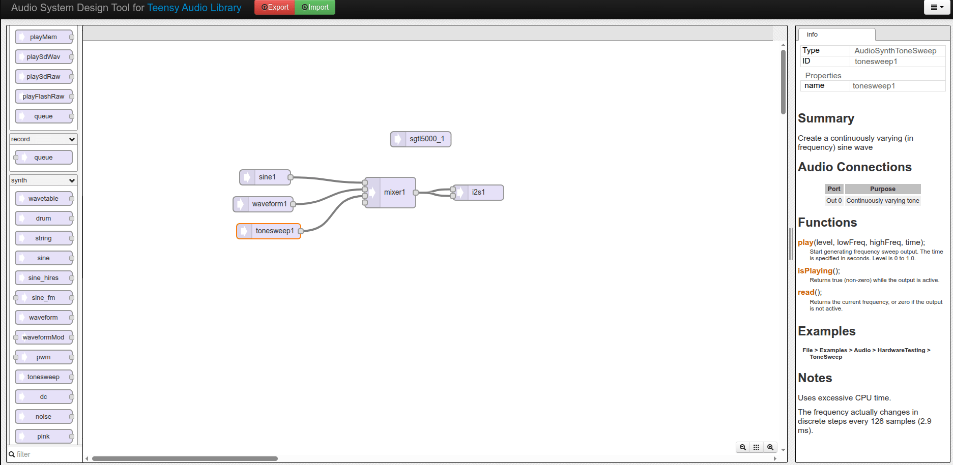Screen dimensions: 953x465
Task: Select the mixer1 node on canvas
Action: [394, 193]
